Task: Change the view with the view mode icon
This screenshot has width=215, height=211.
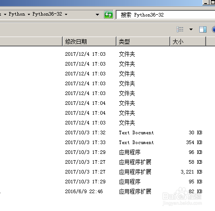Action: pyautogui.click(x=180, y=29)
